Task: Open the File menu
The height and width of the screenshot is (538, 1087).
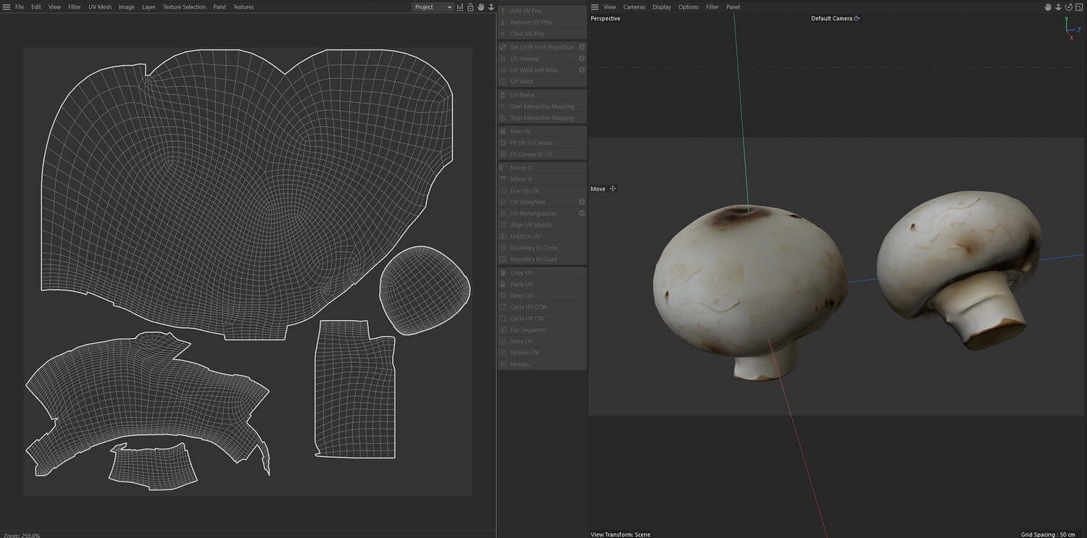Action: pyautogui.click(x=20, y=7)
